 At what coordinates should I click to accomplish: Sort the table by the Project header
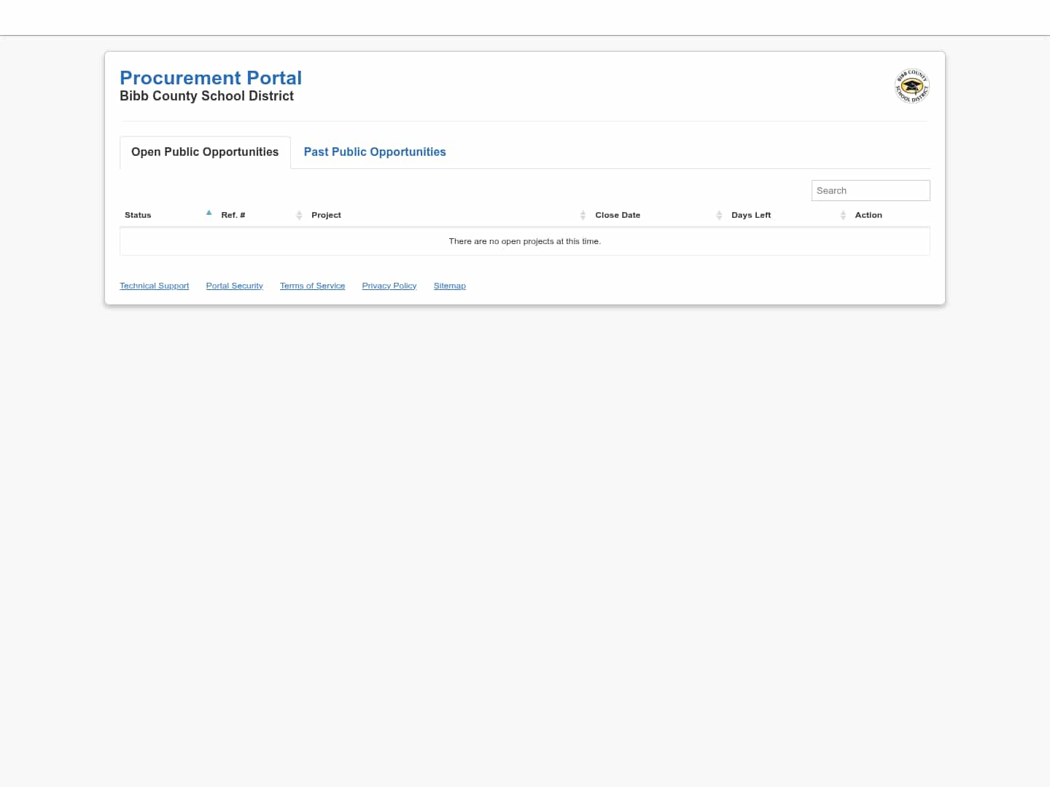[326, 215]
